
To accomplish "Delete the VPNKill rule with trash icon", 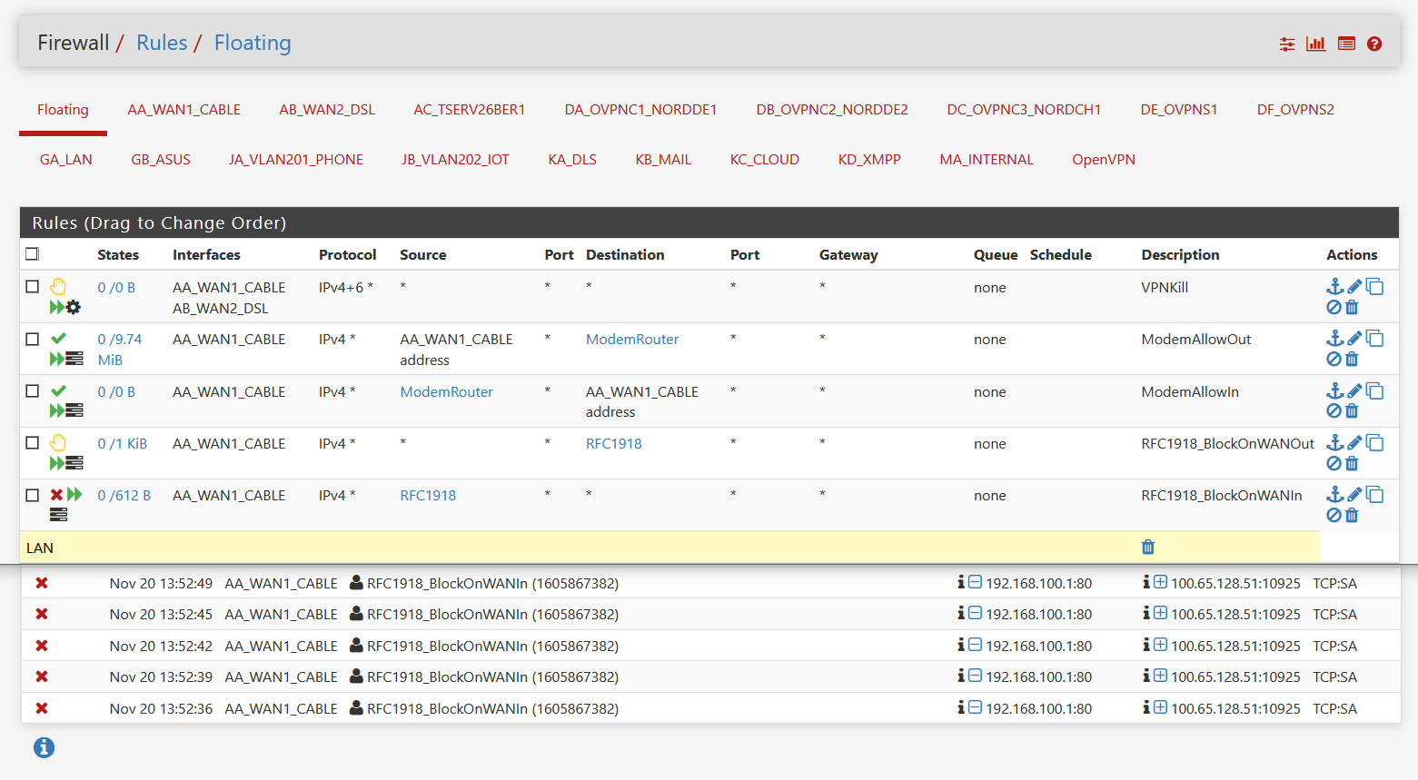I will pyautogui.click(x=1352, y=308).
